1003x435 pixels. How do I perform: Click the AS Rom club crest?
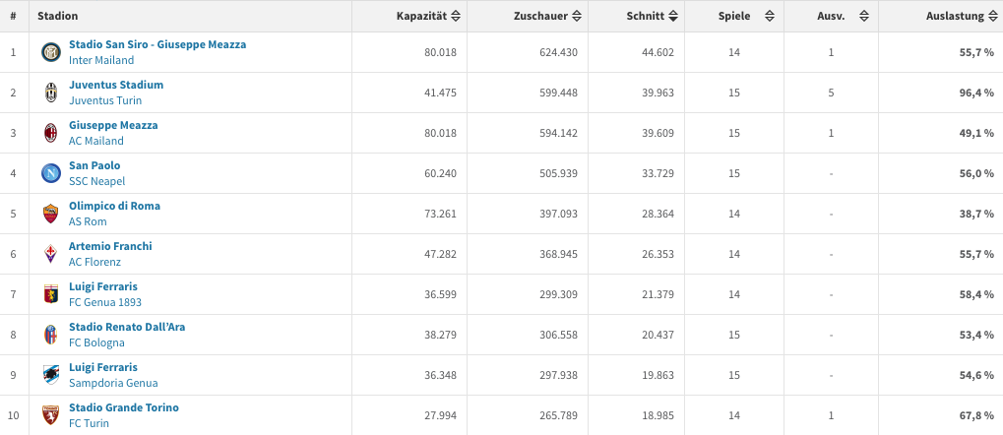50,214
